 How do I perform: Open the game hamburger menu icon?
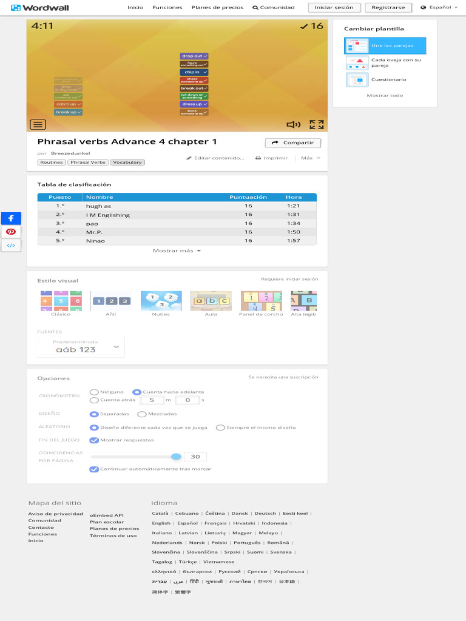pos(38,124)
